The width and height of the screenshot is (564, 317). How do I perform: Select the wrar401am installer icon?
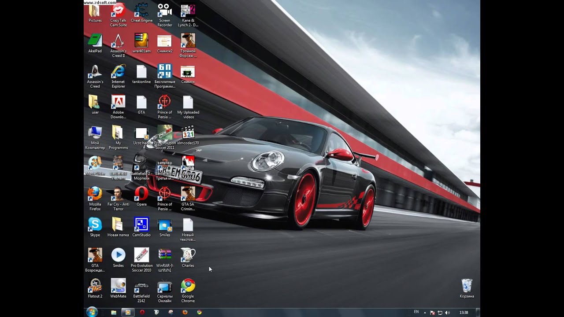[141, 44]
